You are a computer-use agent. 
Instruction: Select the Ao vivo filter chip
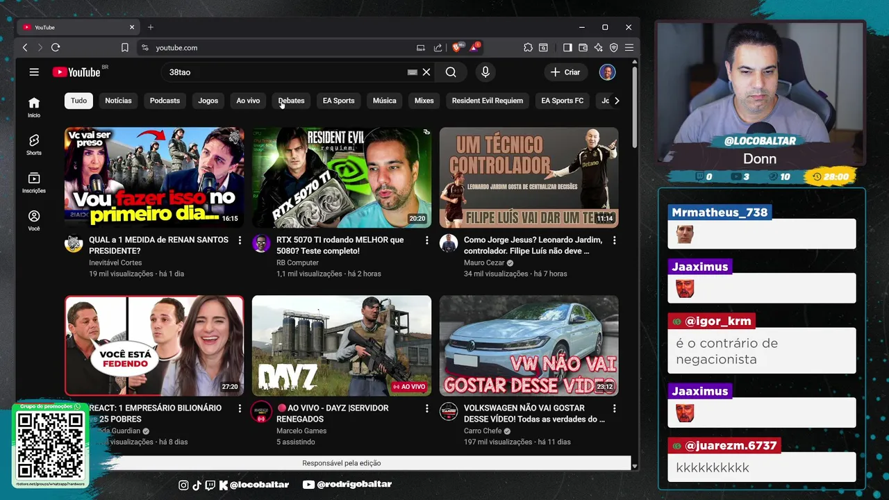248,101
